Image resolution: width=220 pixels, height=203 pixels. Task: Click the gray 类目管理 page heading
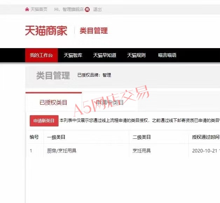[53, 76]
